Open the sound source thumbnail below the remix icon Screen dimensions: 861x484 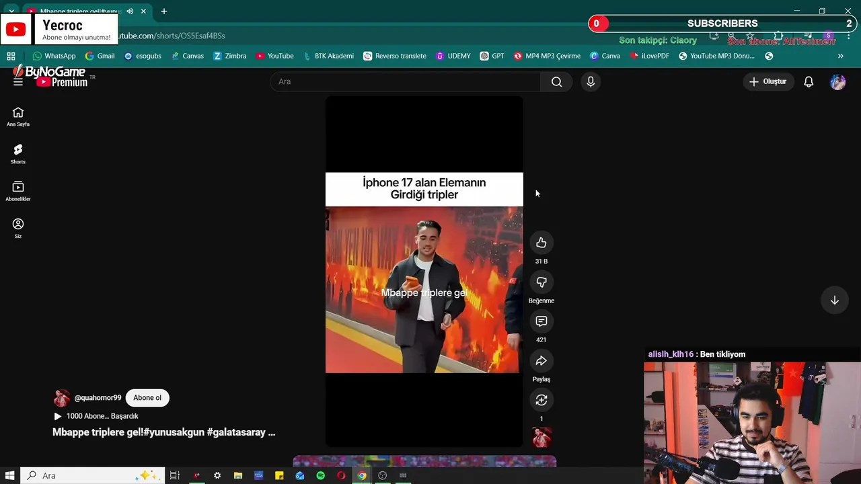click(541, 438)
